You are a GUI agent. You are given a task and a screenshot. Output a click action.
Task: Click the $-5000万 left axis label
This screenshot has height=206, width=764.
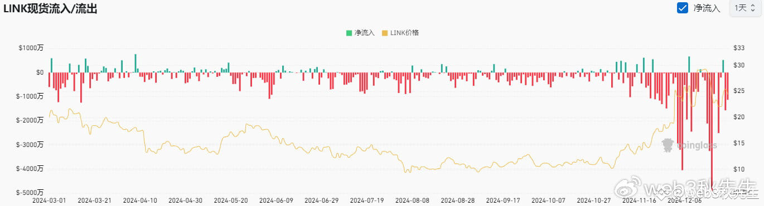(30, 193)
